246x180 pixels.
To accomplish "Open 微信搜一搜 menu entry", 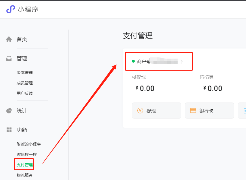I will coord(27,154).
